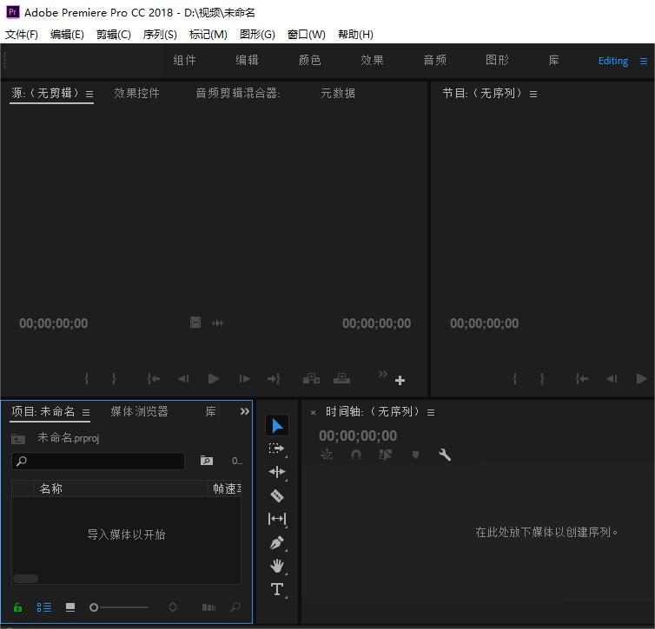Click Mark In in Program monitor
The image size is (655, 629).
514,379
